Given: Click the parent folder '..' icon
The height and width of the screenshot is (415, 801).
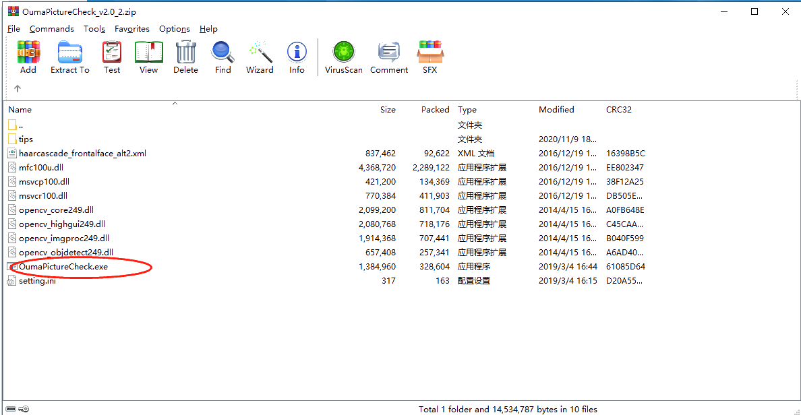Looking at the screenshot, I should (x=13, y=125).
